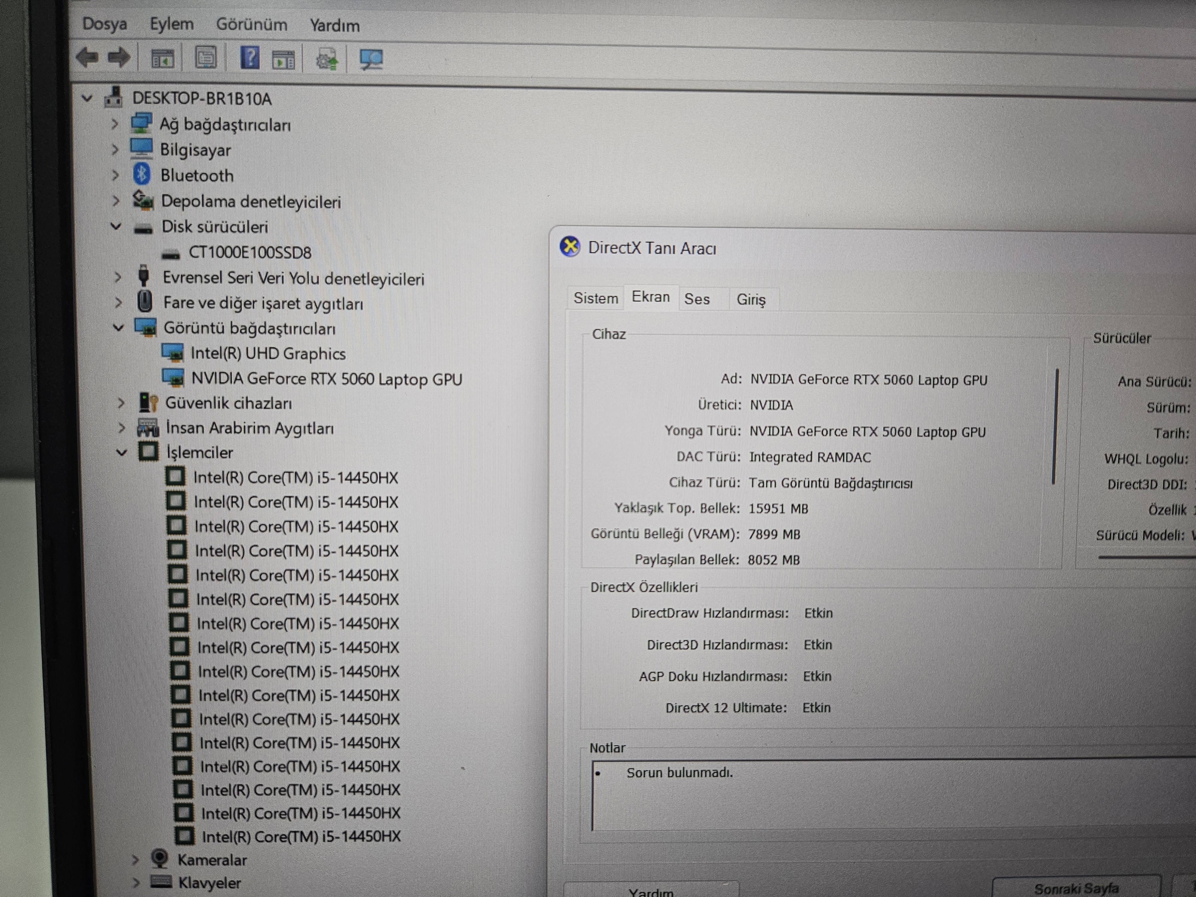Click 'Etkin' beside AGP Doku Hızlandırması

pos(817,676)
